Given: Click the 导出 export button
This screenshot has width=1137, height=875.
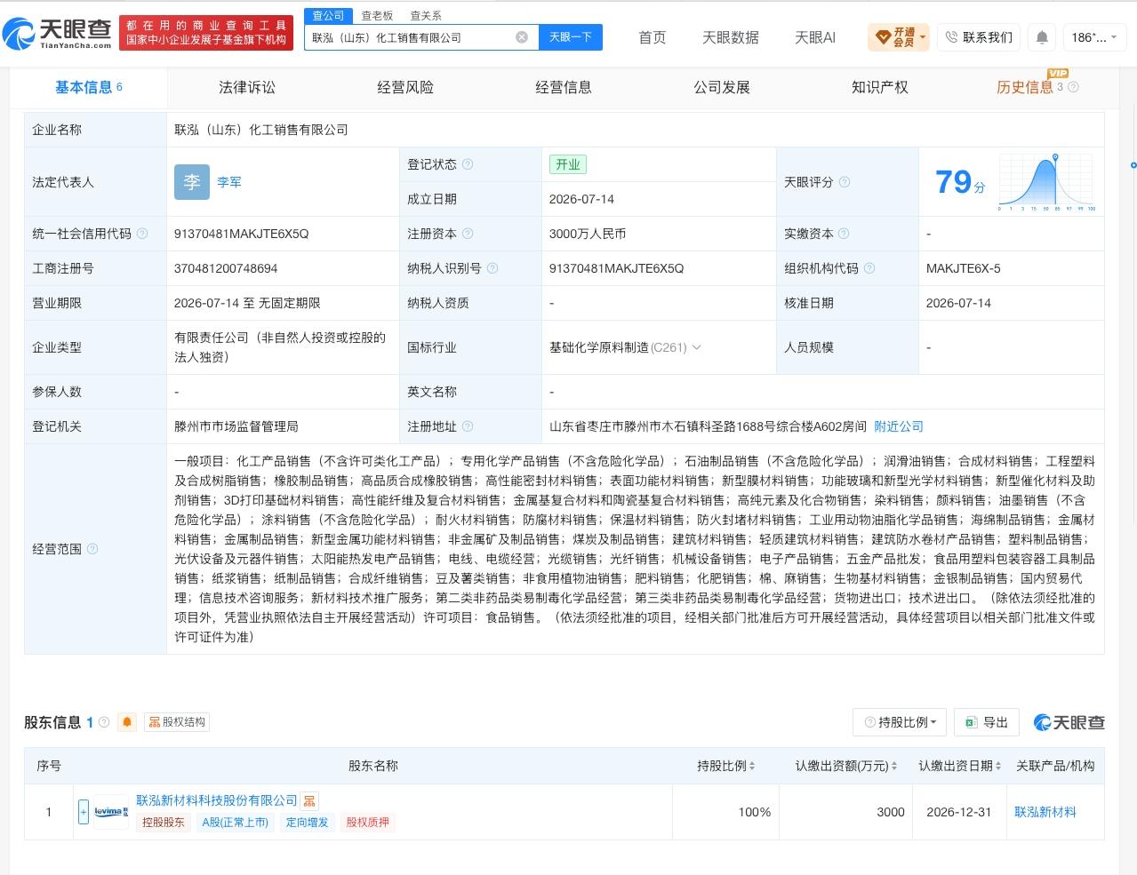Looking at the screenshot, I should click(987, 722).
